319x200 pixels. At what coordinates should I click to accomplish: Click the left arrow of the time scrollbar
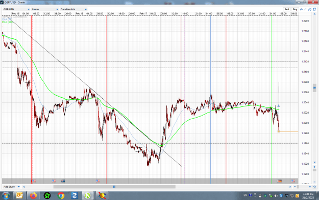[x=24, y=187]
